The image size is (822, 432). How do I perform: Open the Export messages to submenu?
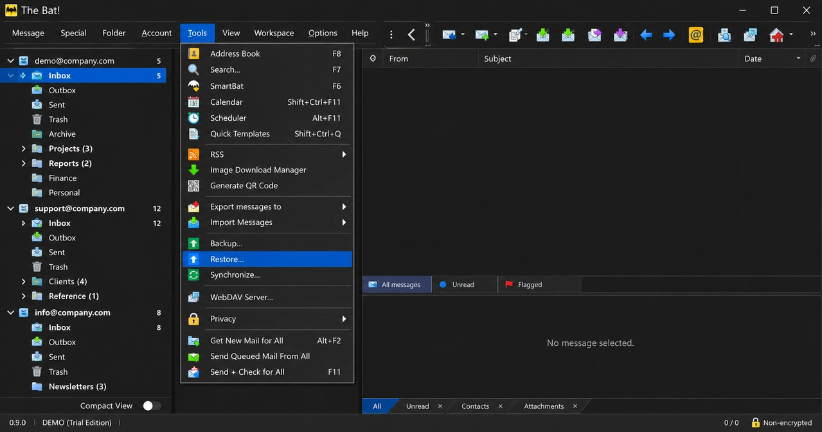click(x=267, y=206)
